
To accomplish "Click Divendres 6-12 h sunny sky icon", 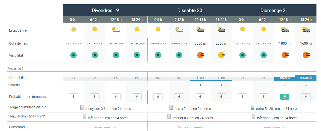I will point(95,29).
